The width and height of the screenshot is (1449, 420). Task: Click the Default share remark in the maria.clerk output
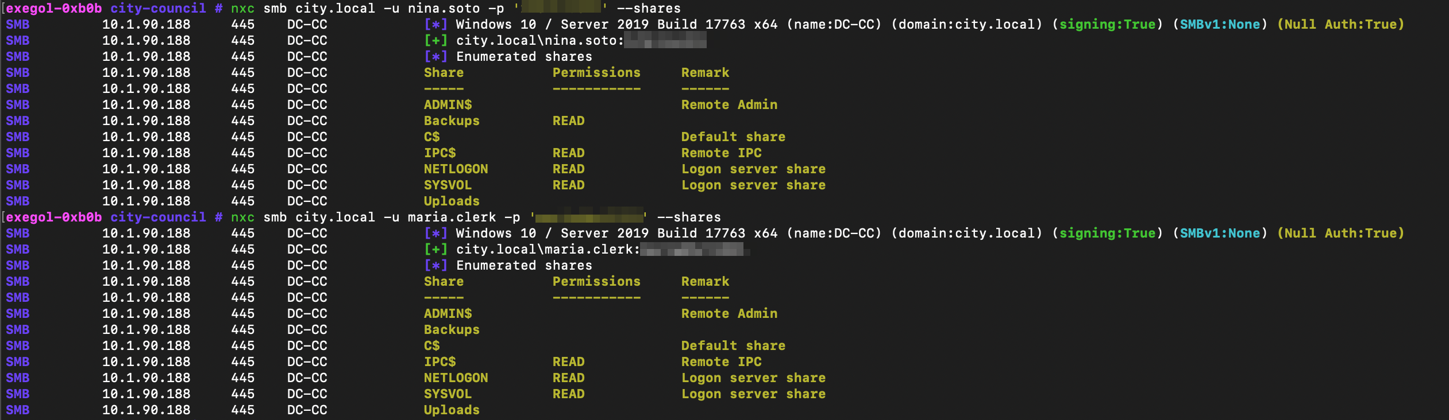point(733,345)
